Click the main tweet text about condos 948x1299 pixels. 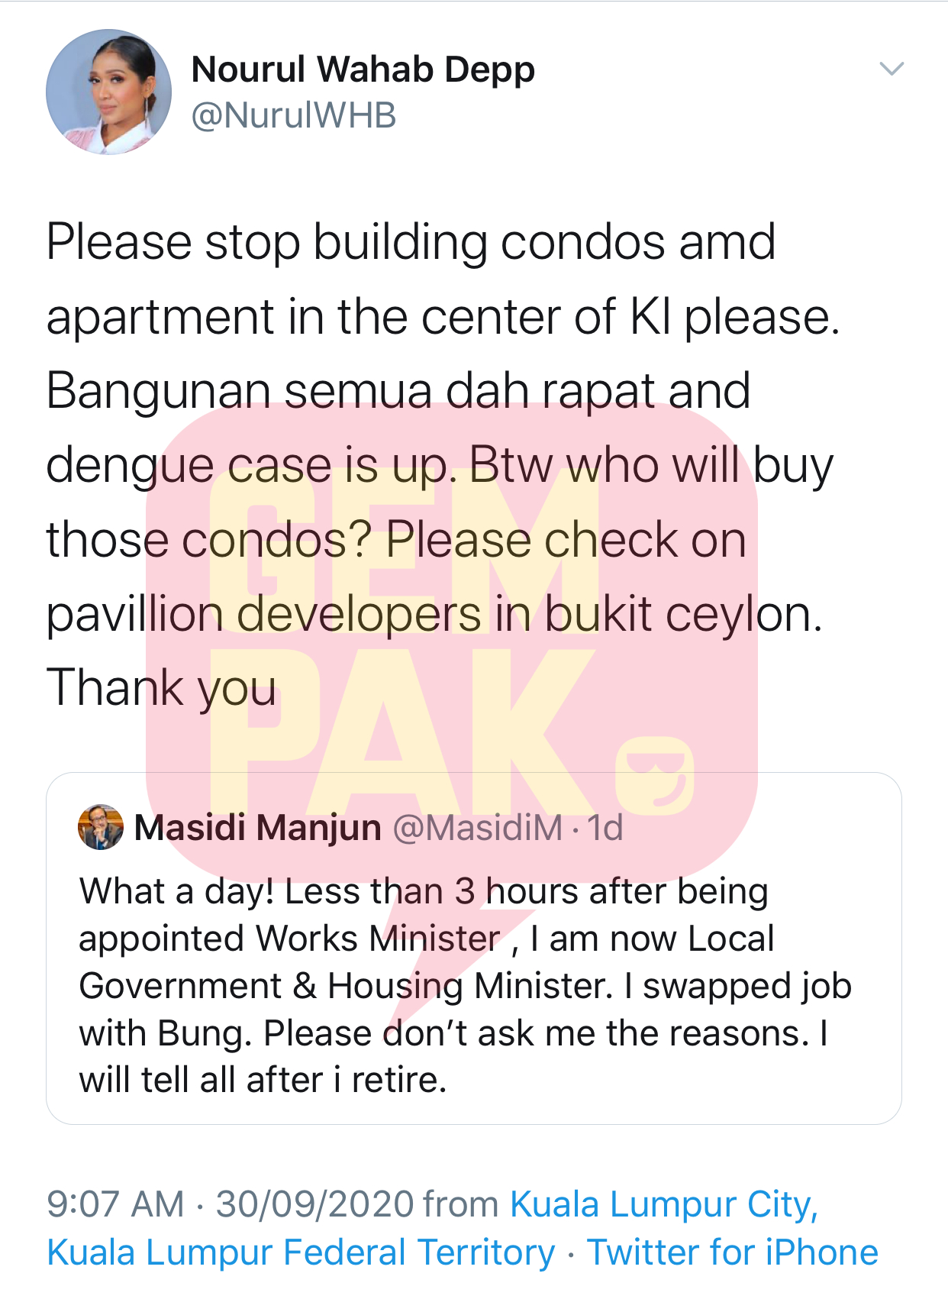(443, 464)
